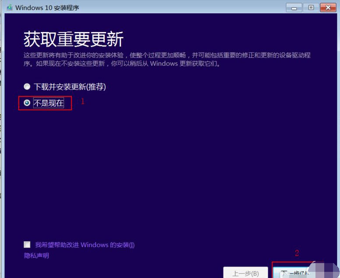Click the empty purple area below the radio options

click(x=170, y=175)
